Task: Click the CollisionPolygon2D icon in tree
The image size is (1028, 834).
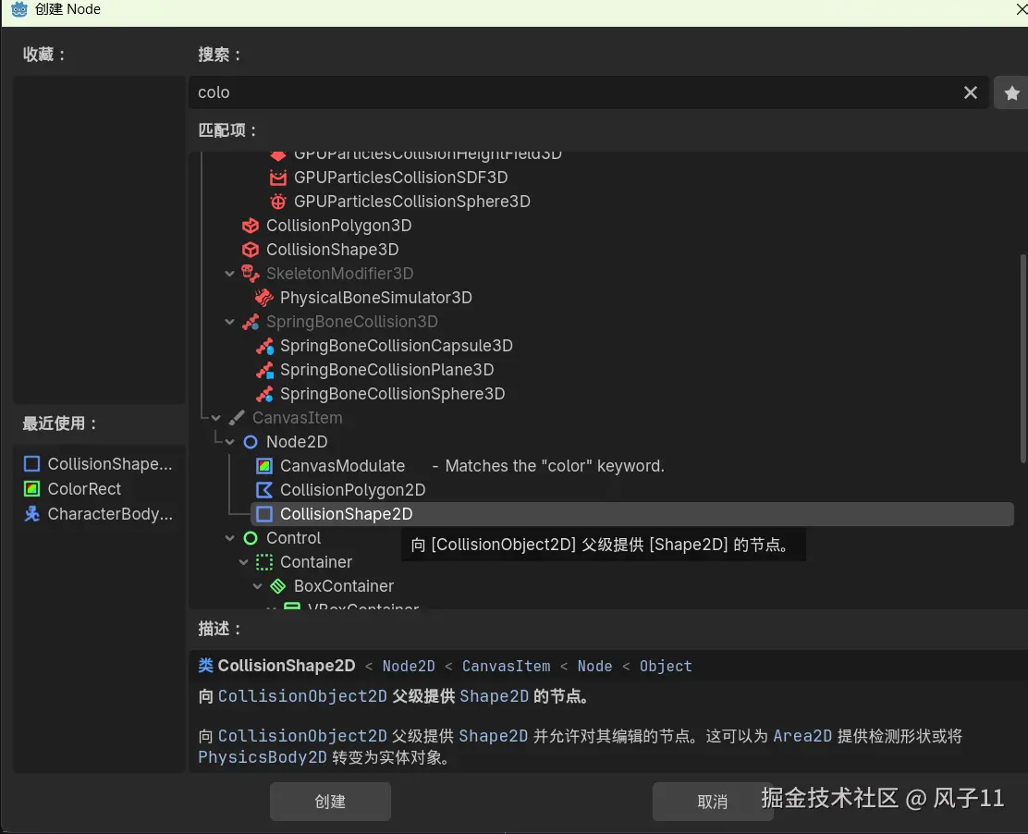Action: pos(264,490)
